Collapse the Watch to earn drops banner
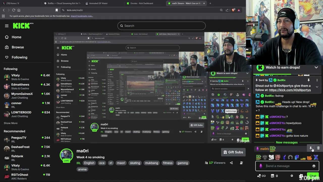The width and height of the screenshot is (323, 182). pos(316,67)
